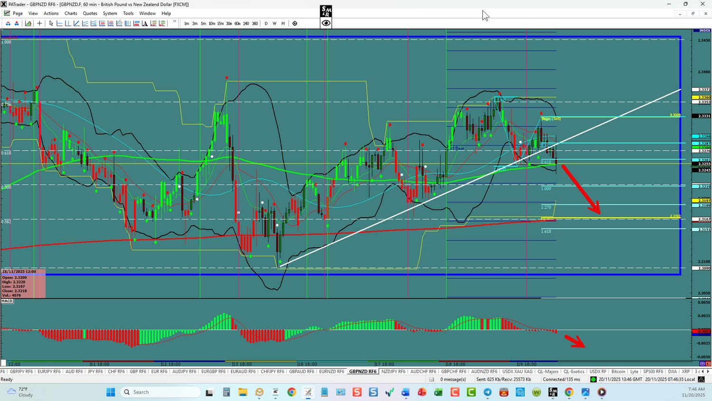The width and height of the screenshot is (712, 401).
Task: Click the Windows taskbar Search box
Action: click(x=160, y=392)
